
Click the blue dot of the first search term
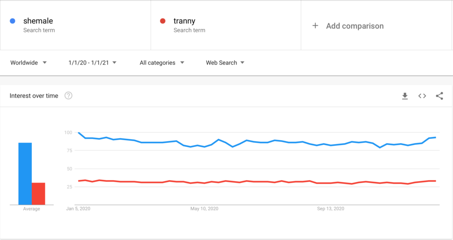tap(13, 21)
